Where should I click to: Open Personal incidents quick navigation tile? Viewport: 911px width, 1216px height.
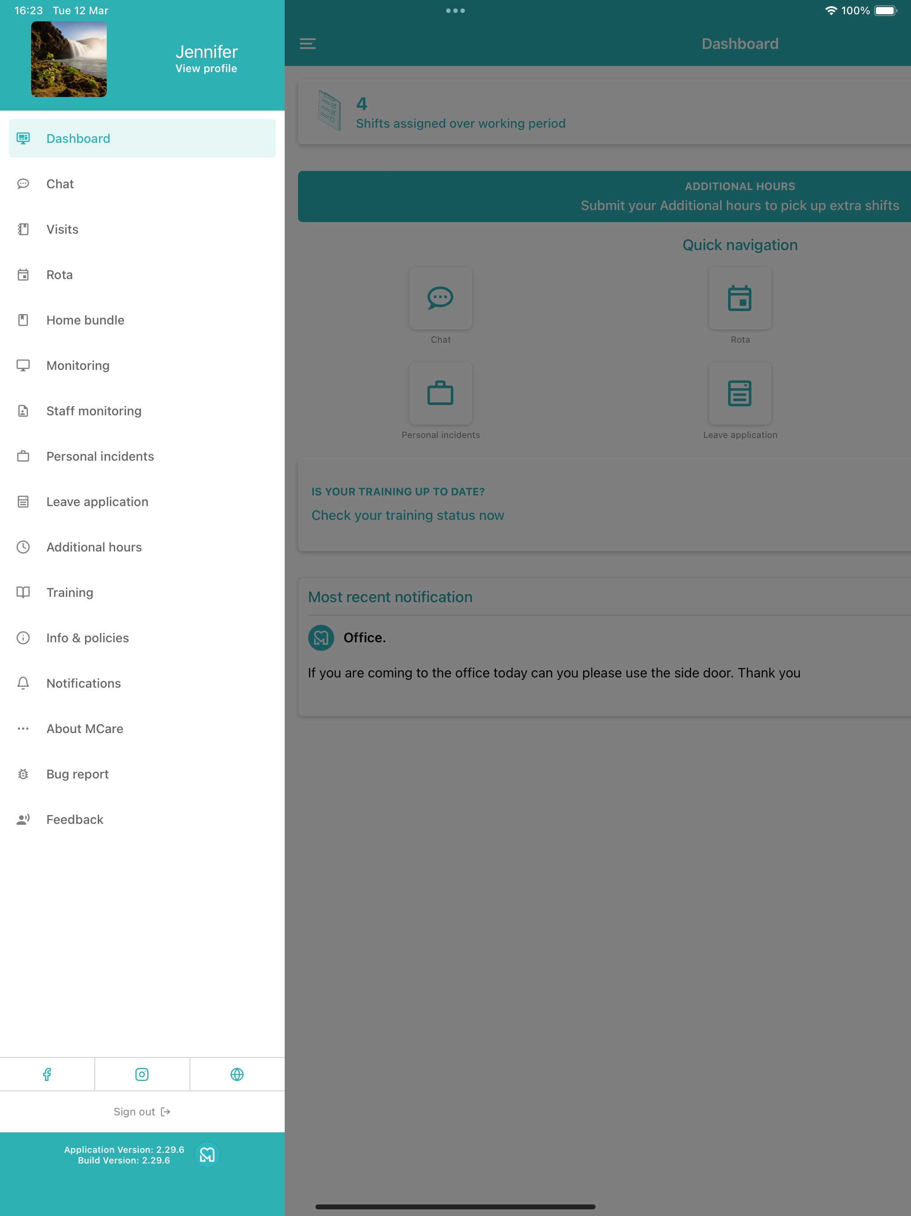coord(441,393)
